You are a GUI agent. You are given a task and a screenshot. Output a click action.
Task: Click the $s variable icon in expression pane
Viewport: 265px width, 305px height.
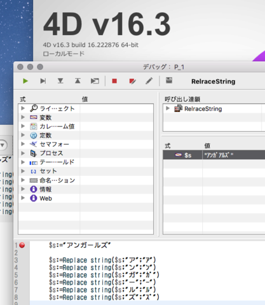coord(179,155)
